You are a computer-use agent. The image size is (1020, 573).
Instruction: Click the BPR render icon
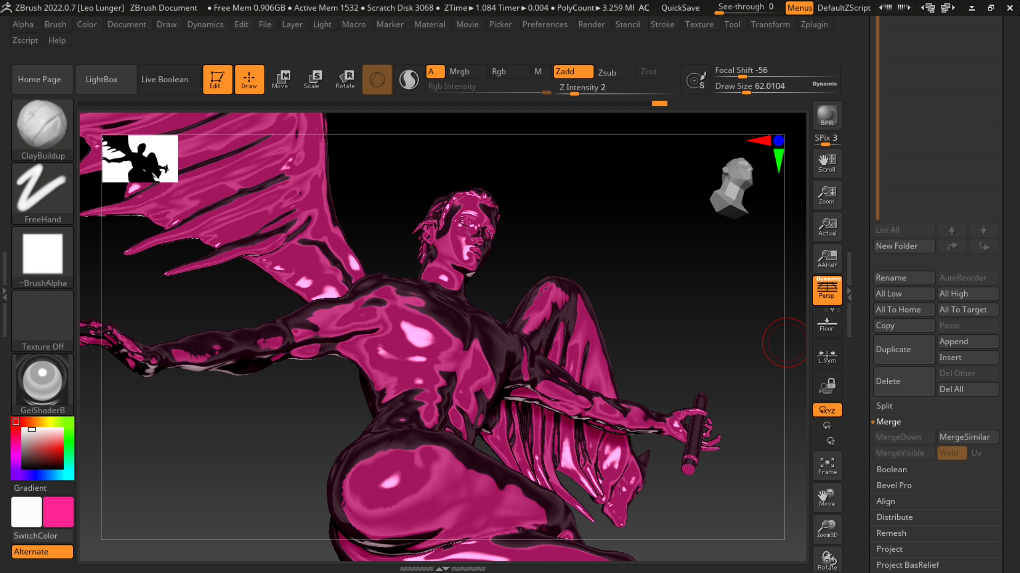(x=827, y=116)
